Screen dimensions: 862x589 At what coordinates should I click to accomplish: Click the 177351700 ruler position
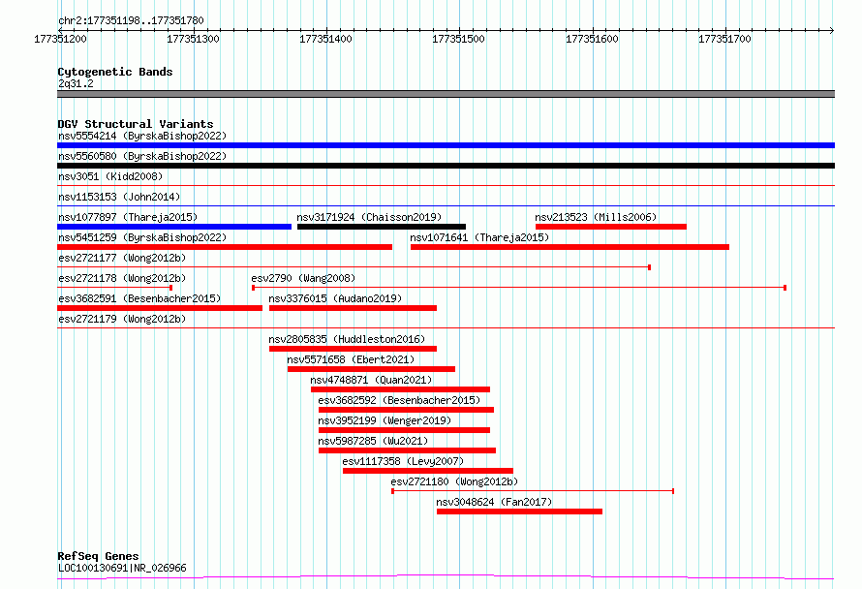[x=724, y=39]
